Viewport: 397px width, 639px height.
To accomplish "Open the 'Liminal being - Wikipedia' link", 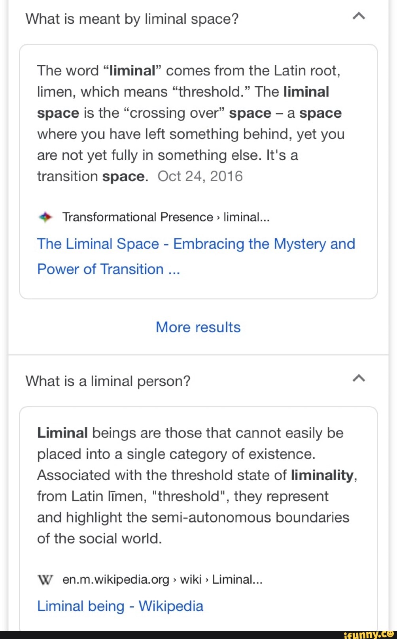I will point(120,606).
